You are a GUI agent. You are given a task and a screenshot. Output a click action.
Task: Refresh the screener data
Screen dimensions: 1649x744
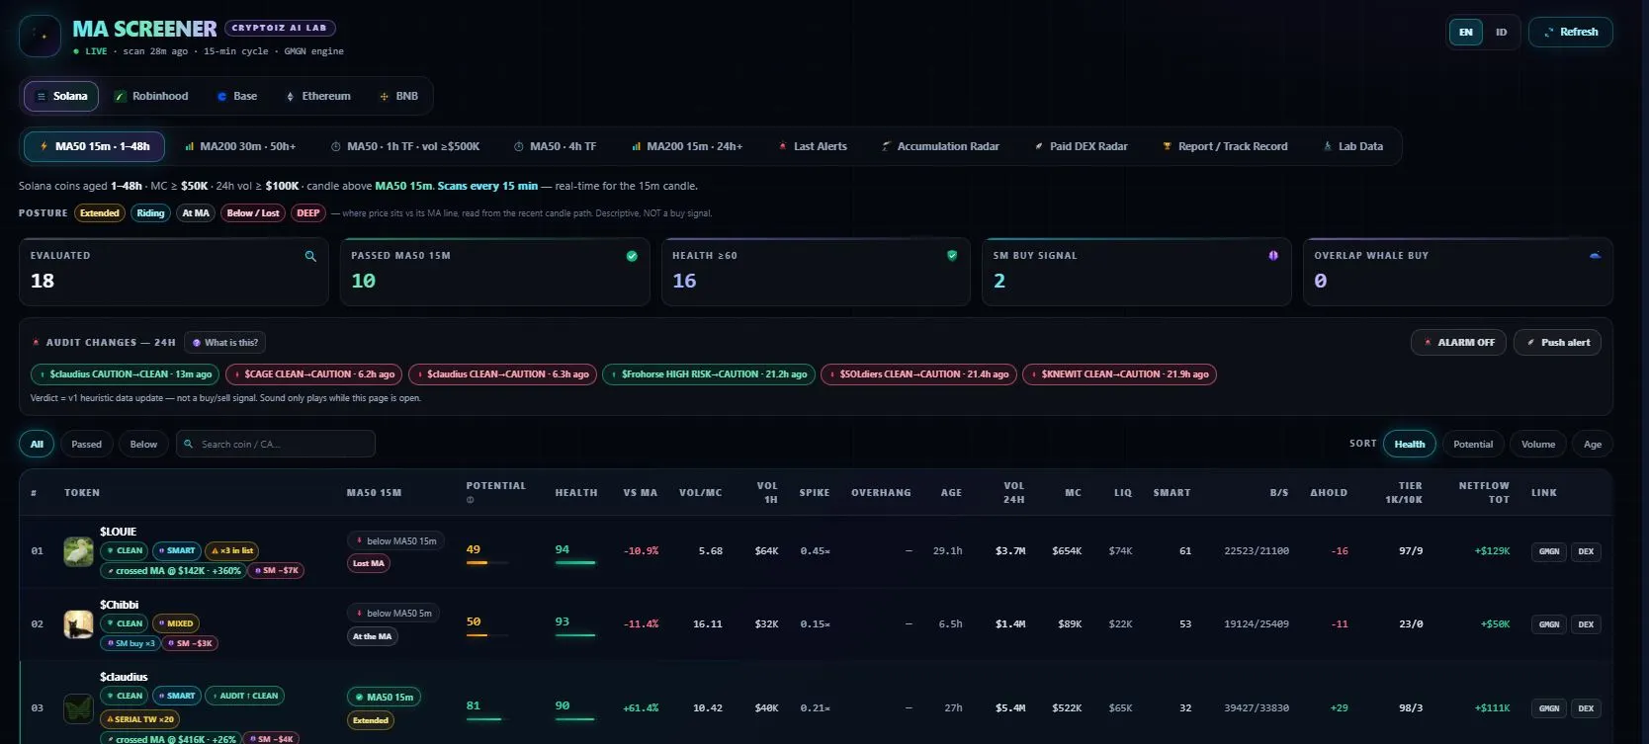1571,33
